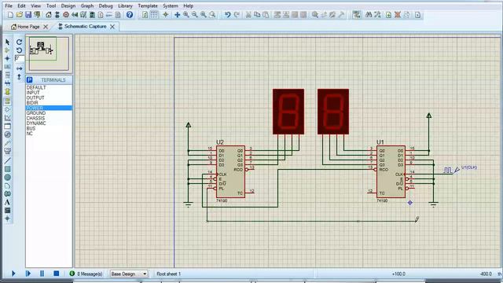Click the Zoom Out magnifier icon
Viewport: 503px width, 283px height.
[x=195, y=15]
